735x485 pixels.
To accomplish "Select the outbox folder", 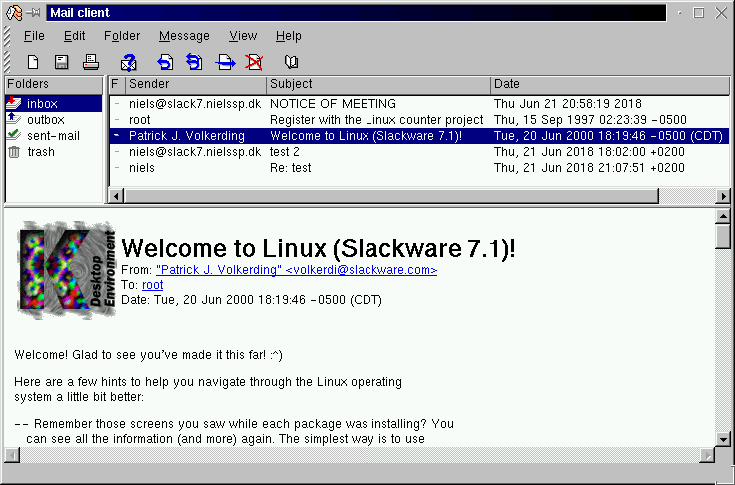I will click(x=46, y=120).
